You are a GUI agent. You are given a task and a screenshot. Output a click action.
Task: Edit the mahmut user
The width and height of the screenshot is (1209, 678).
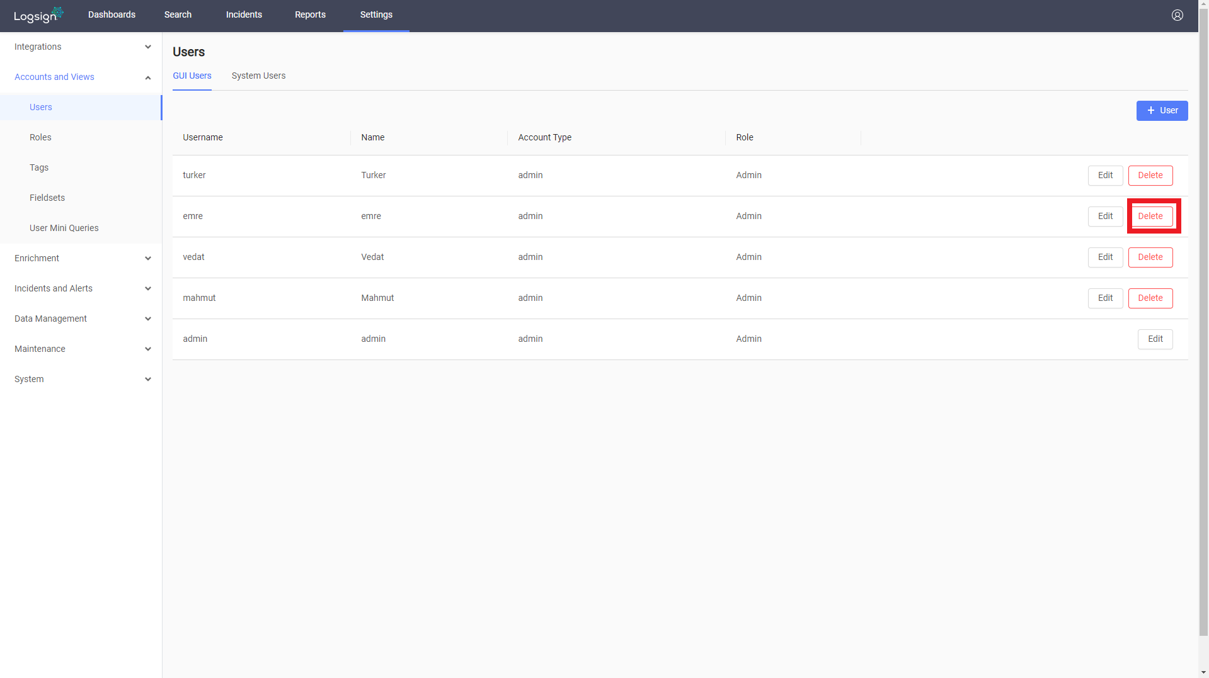click(1105, 298)
